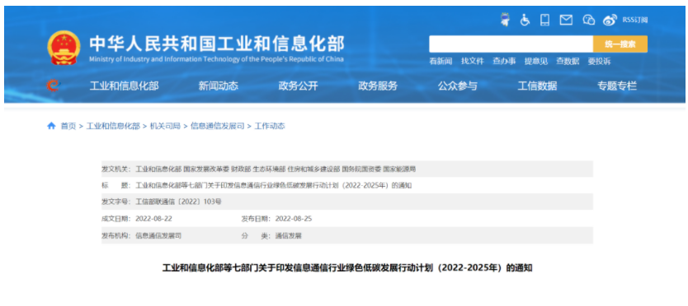Click the bold article headline below the table
Viewport: 688px width, 306px height.
(x=347, y=268)
